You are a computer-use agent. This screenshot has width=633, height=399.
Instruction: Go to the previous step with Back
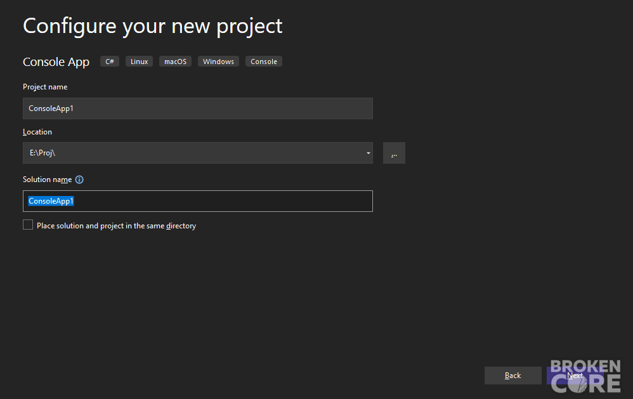click(512, 376)
